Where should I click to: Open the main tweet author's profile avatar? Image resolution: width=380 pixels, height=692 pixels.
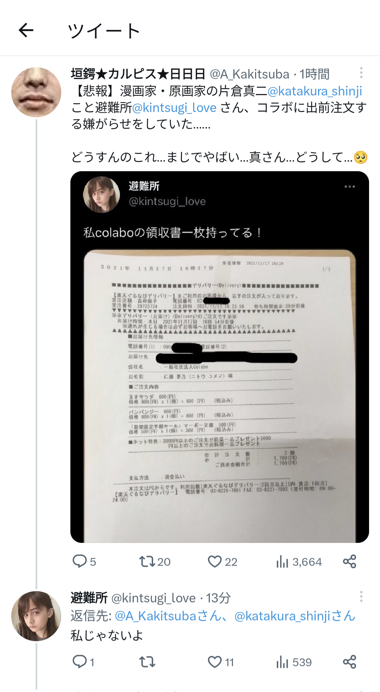click(36, 92)
